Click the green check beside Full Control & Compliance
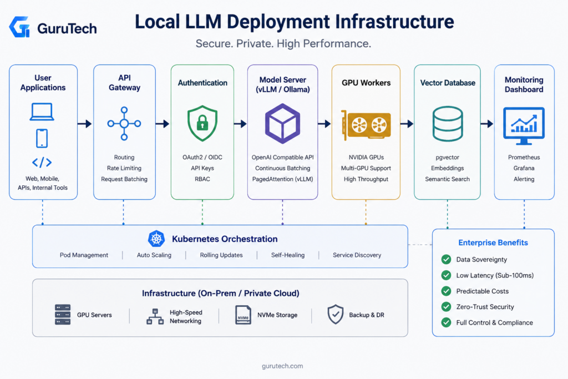Image resolution: width=568 pixels, height=379 pixels. point(447,322)
